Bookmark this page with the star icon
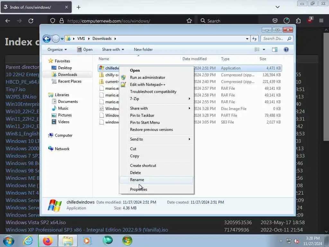Viewport: 329px width, 247px height. 189,21
